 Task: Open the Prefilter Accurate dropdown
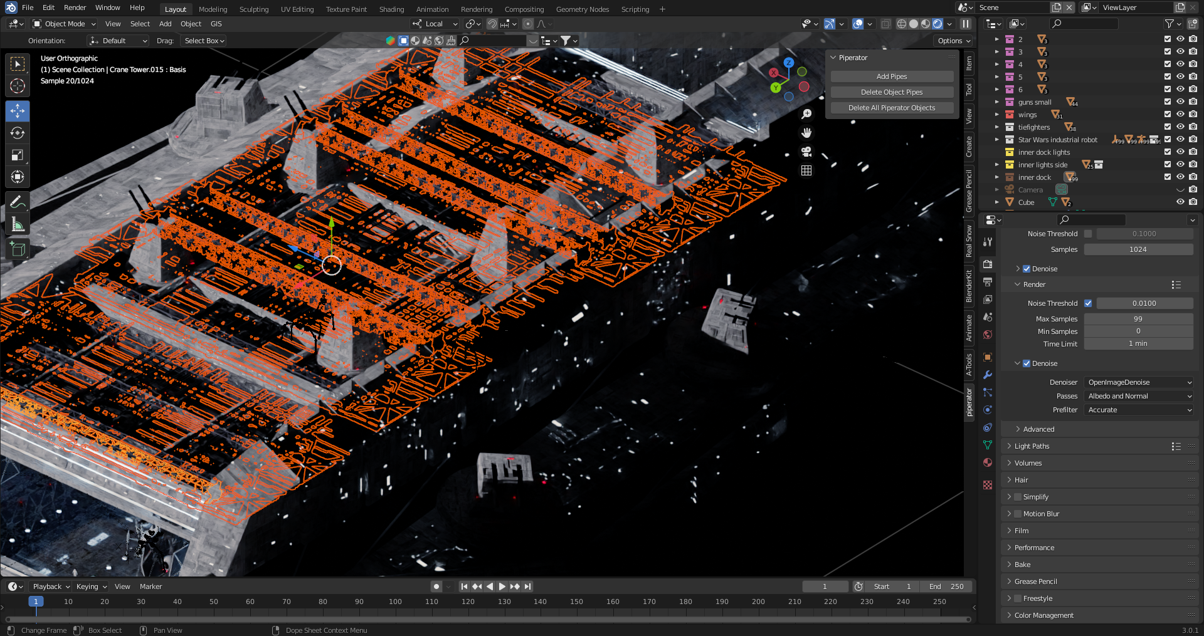coord(1139,410)
